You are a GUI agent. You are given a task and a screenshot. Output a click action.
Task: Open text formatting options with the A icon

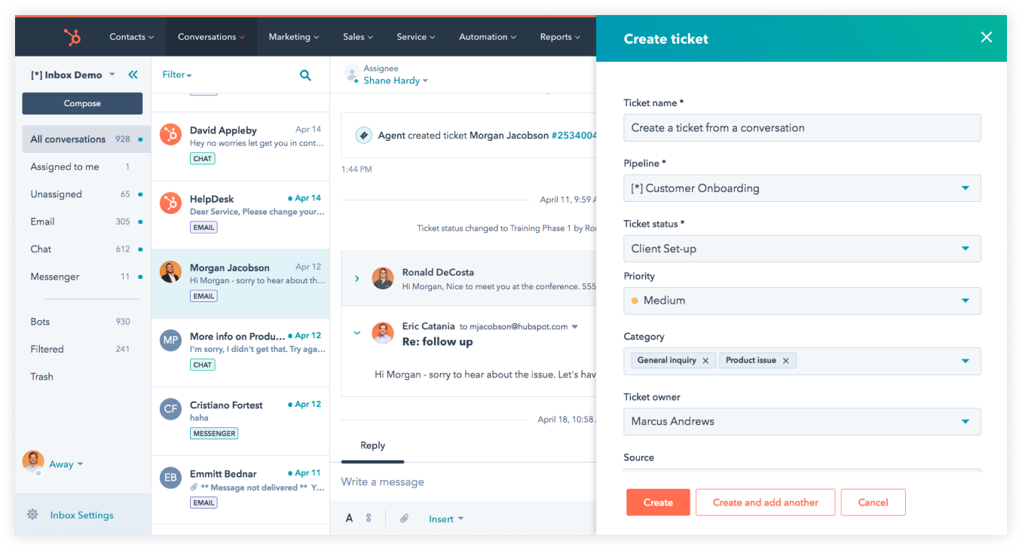(349, 518)
